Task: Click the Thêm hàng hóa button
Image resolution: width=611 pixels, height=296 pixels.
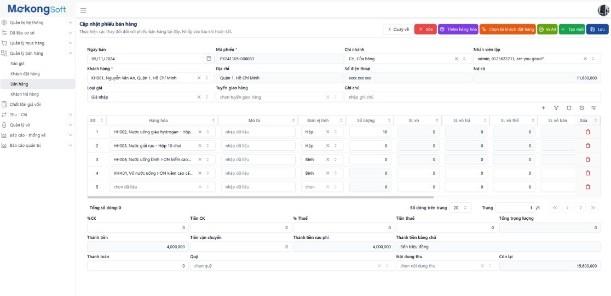Action: pyautogui.click(x=458, y=30)
